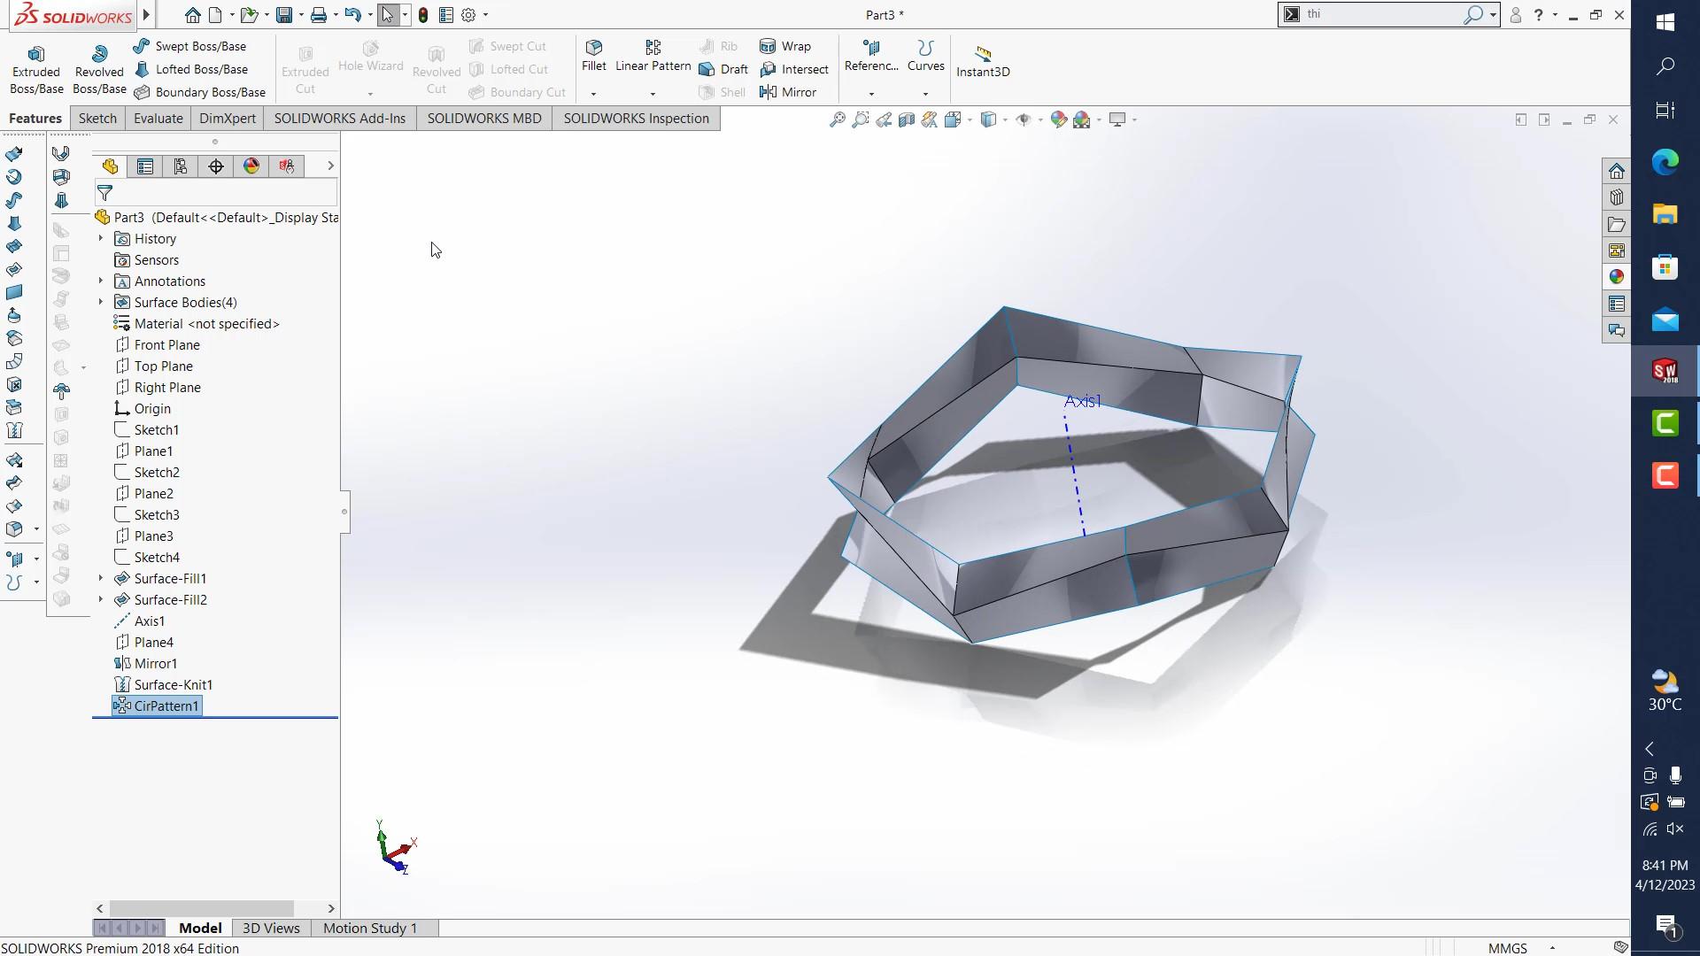The height and width of the screenshot is (956, 1700).
Task: Click the Edit Appearance icon
Action: [x=1058, y=119]
